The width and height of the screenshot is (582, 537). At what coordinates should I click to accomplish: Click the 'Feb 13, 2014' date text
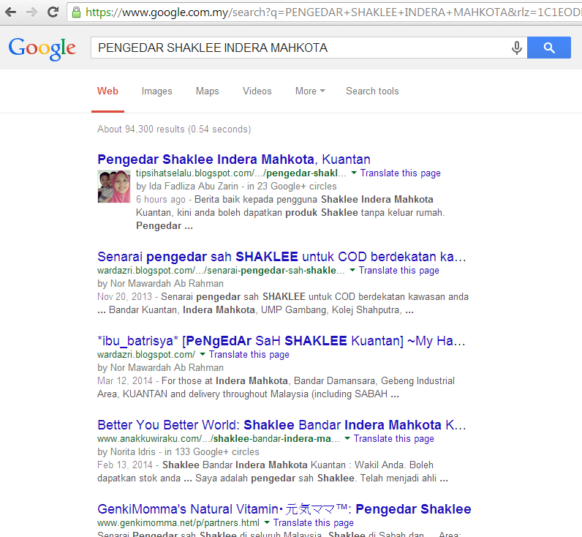(125, 465)
